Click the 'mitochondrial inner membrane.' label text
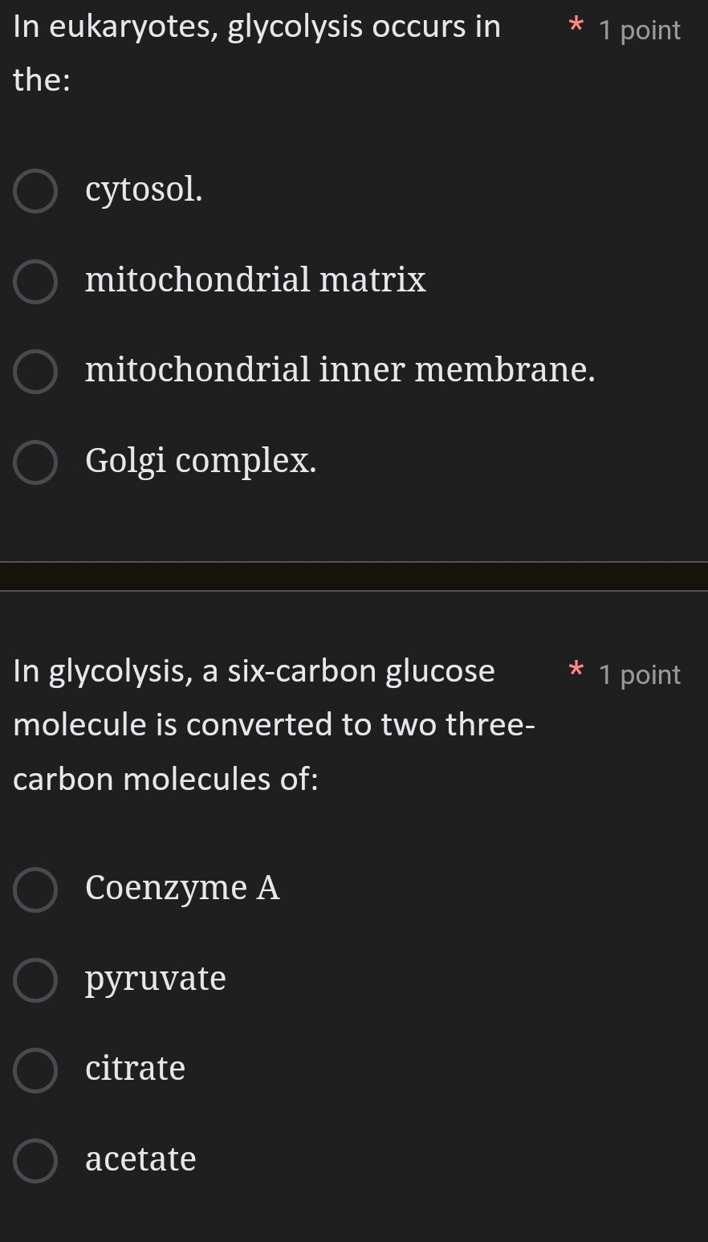708x1242 pixels. [x=340, y=370]
